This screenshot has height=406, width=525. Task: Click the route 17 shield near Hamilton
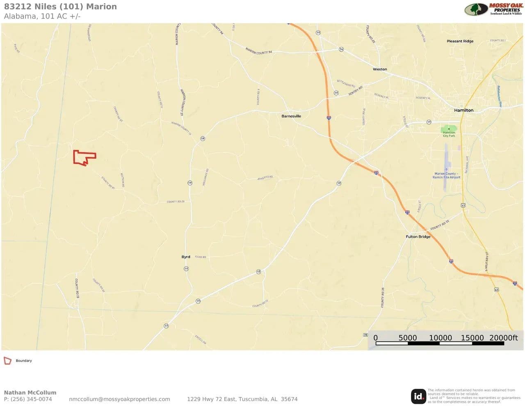coord(429,122)
